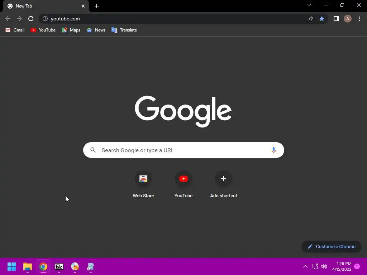Open 7-Zip from taskbar

(59, 266)
